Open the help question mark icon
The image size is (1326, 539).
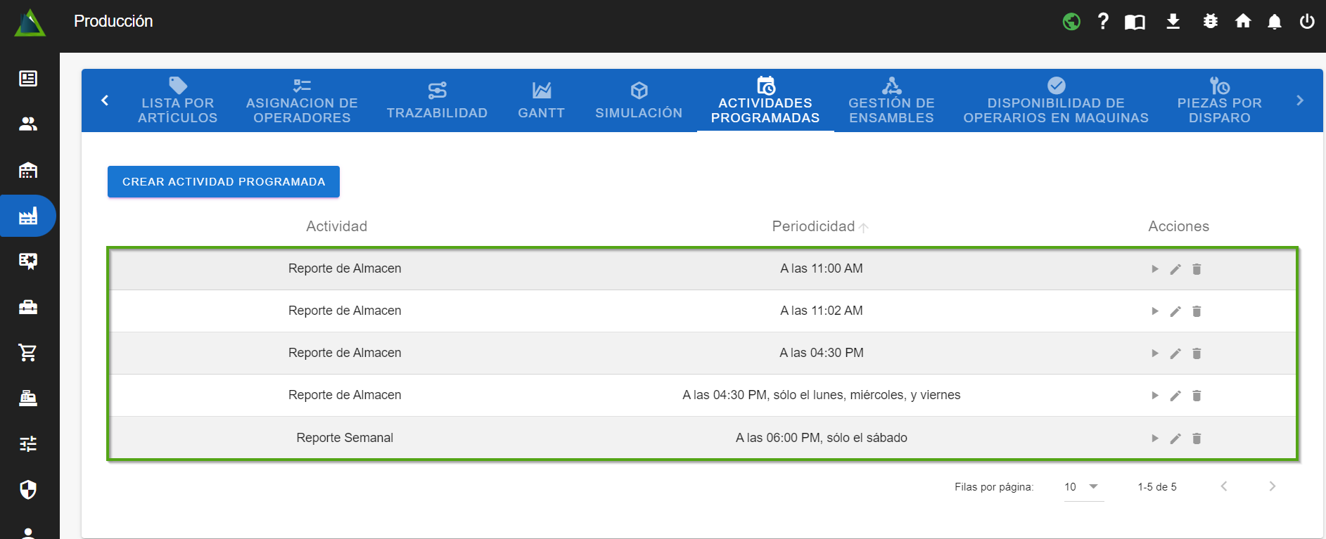(x=1103, y=22)
